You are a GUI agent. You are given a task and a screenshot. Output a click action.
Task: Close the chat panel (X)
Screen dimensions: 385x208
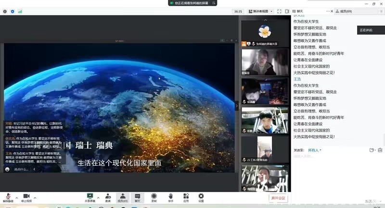(332, 11)
